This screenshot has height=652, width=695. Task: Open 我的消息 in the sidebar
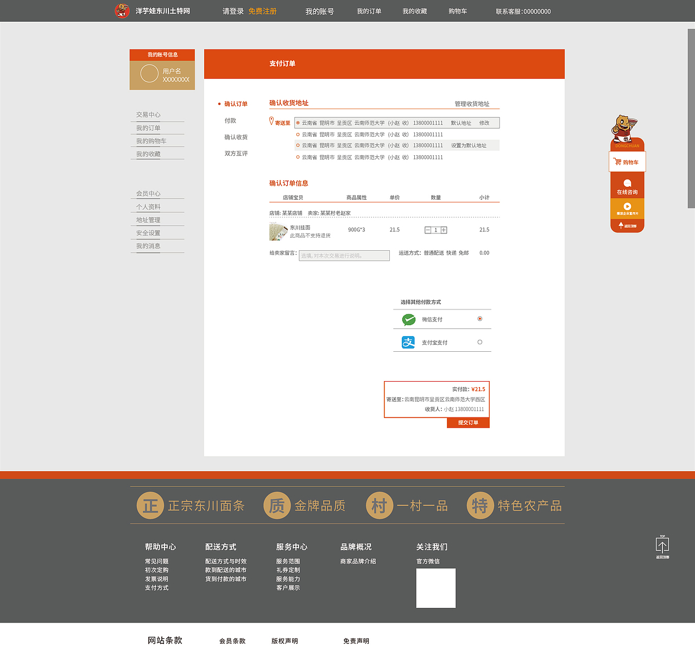(148, 246)
